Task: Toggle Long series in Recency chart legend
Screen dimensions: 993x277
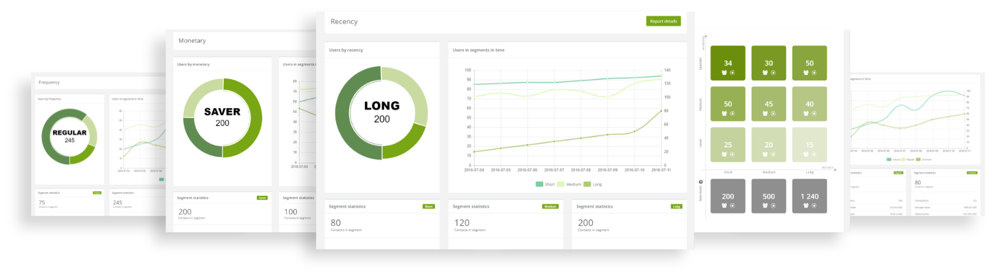Action: pos(592,184)
